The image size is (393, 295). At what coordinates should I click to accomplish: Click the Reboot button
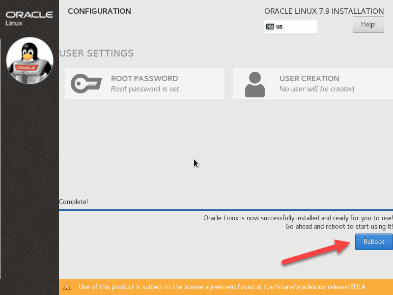pyautogui.click(x=374, y=241)
